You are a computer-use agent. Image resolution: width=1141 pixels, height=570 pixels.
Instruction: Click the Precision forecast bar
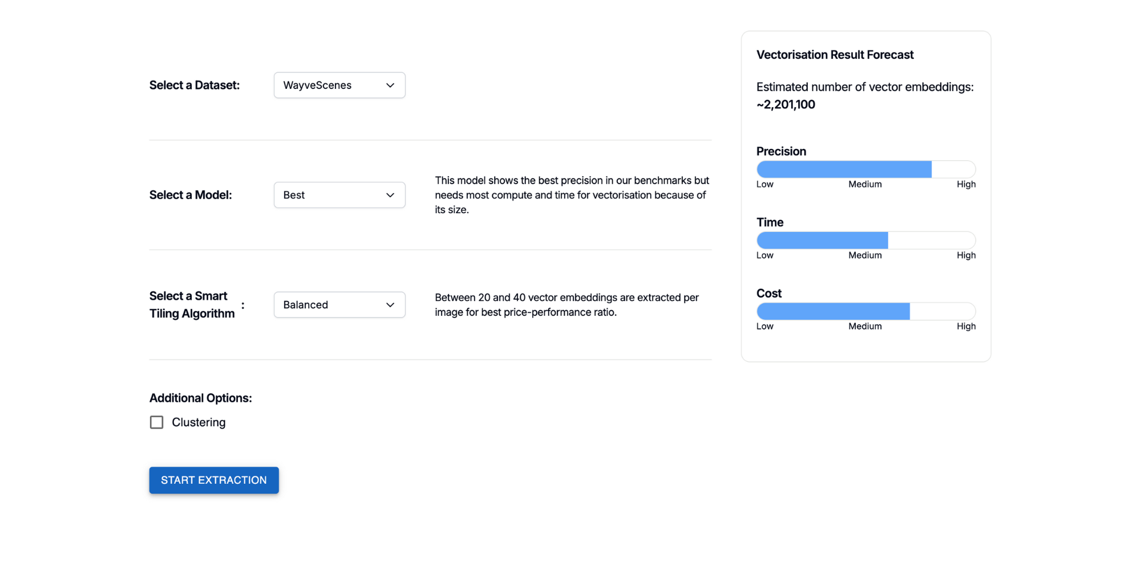point(865,169)
